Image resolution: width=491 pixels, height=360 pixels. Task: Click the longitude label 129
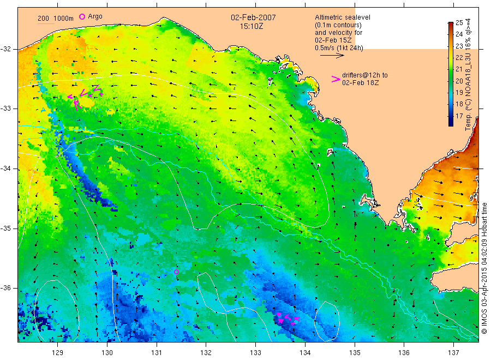click(58, 353)
